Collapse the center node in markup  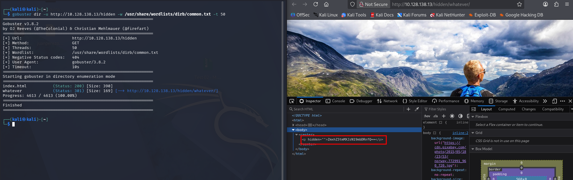coord(297,135)
